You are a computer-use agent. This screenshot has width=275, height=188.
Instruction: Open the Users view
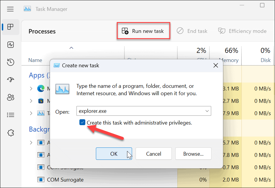coord(11,97)
